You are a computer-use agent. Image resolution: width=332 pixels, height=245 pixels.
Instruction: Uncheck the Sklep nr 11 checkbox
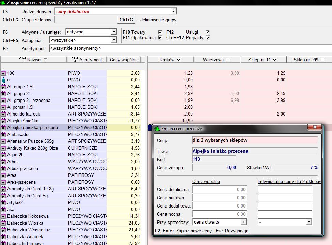click(x=275, y=60)
